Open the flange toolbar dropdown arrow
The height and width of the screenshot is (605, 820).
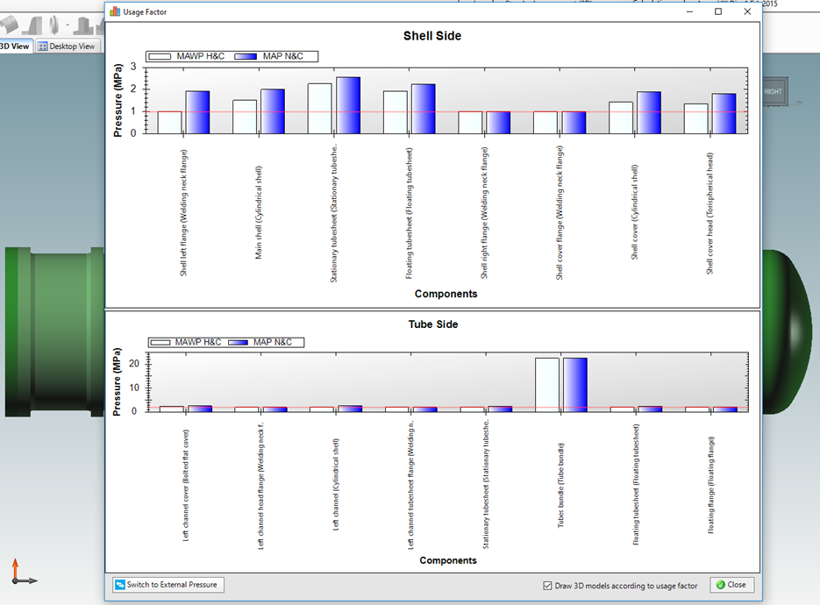pyautogui.click(x=68, y=25)
